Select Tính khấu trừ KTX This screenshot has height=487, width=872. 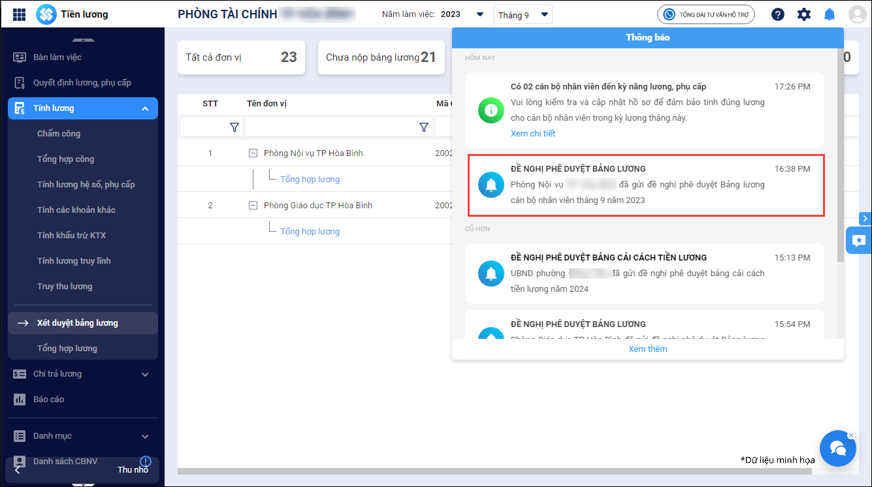pos(71,235)
